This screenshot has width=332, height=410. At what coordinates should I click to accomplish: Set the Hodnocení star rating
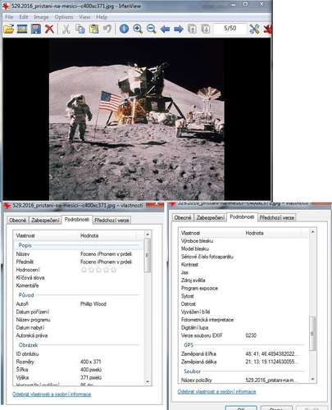[x=98, y=270]
